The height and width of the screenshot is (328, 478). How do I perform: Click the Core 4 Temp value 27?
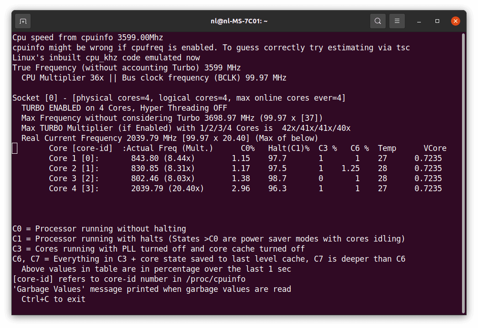point(382,188)
